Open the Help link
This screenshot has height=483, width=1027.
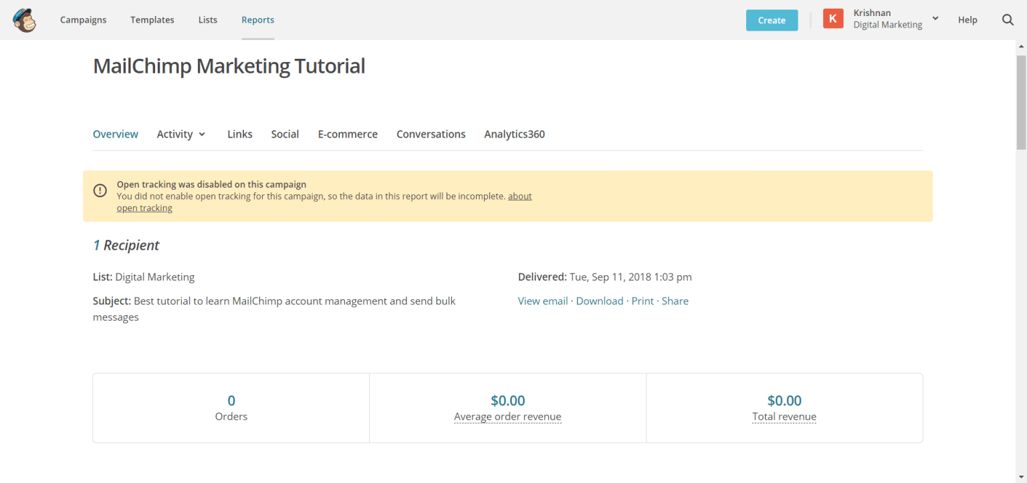pos(967,20)
